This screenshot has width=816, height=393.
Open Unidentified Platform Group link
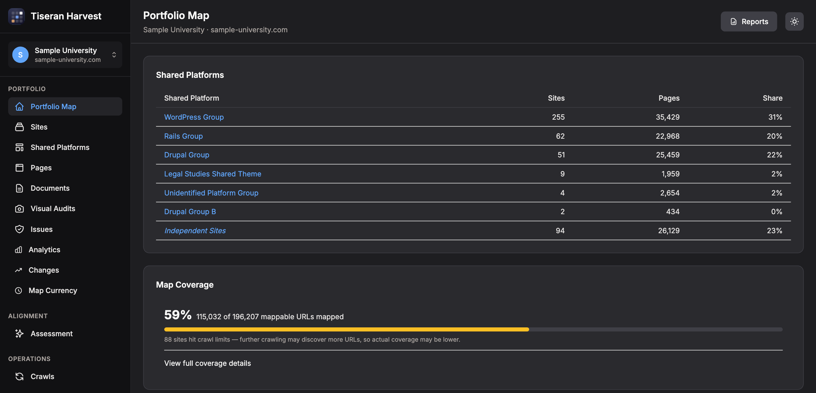tap(211, 193)
